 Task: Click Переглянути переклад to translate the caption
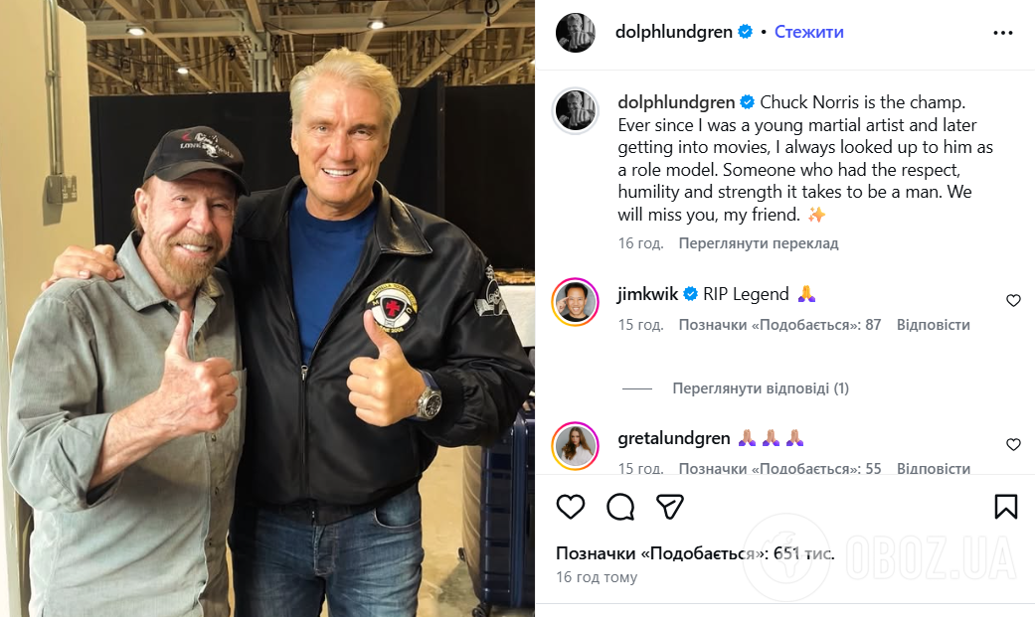(759, 243)
